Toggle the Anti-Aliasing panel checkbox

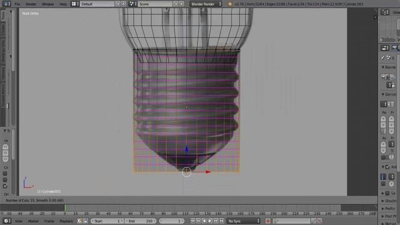[387, 167]
